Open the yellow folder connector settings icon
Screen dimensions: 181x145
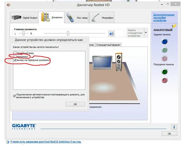[x=174, y=26]
